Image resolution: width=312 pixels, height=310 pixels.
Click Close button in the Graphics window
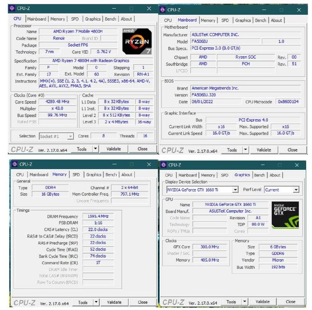[291, 302]
